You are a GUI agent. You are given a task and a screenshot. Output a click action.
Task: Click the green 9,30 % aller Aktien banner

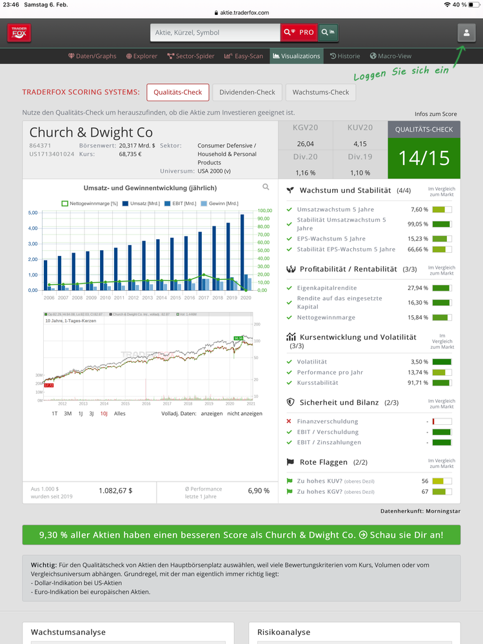(x=241, y=535)
